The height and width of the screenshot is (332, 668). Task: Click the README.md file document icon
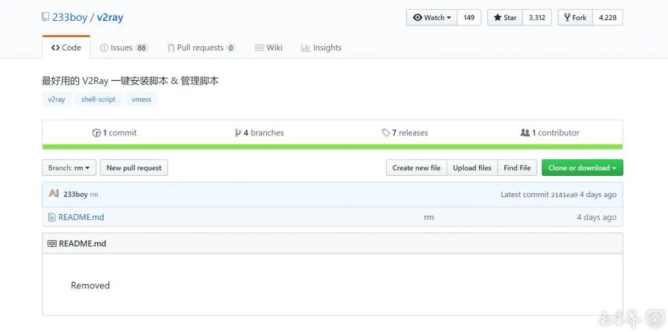pos(52,217)
